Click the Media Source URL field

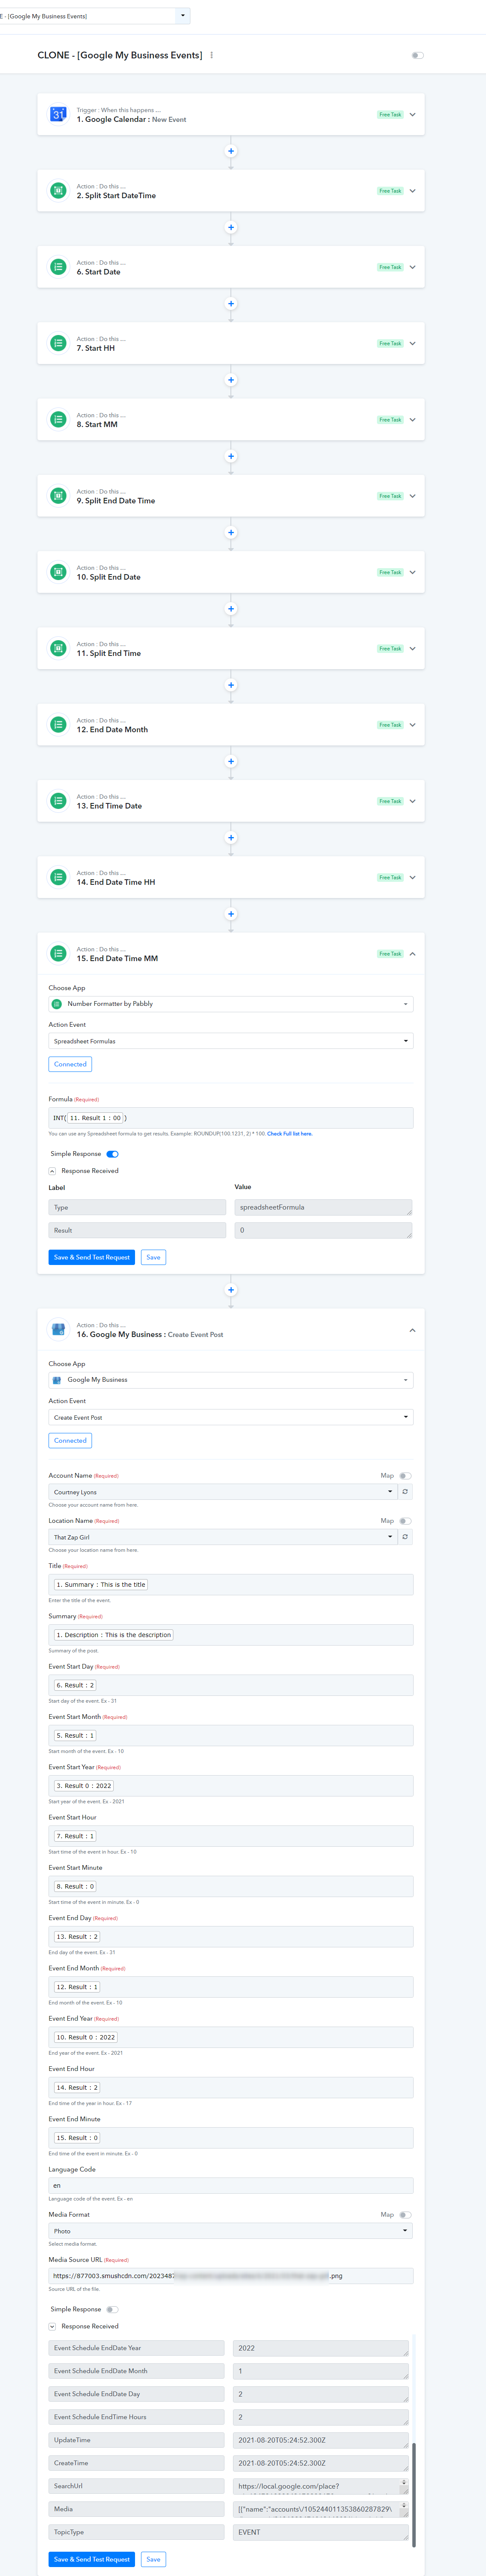point(231,2276)
